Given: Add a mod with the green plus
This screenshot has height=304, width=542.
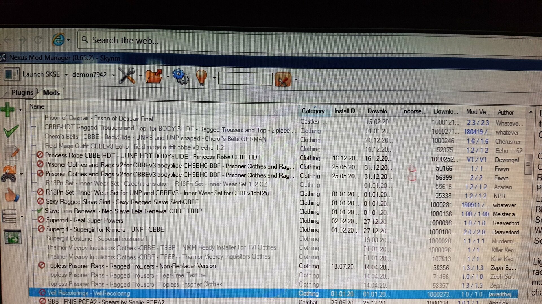Looking at the screenshot, I should click(x=8, y=109).
